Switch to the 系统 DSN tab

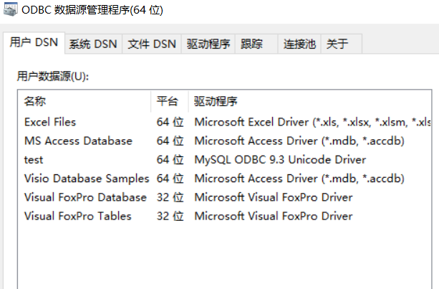click(93, 44)
